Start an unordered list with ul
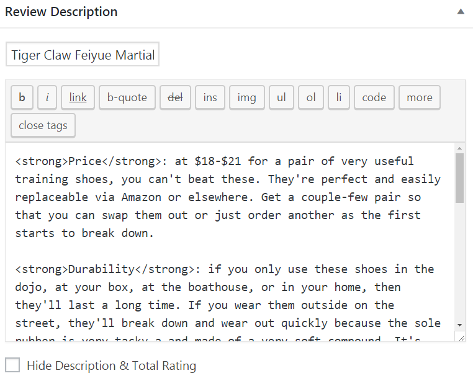The width and height of the screenshot is (473, 381). (281, 97)
